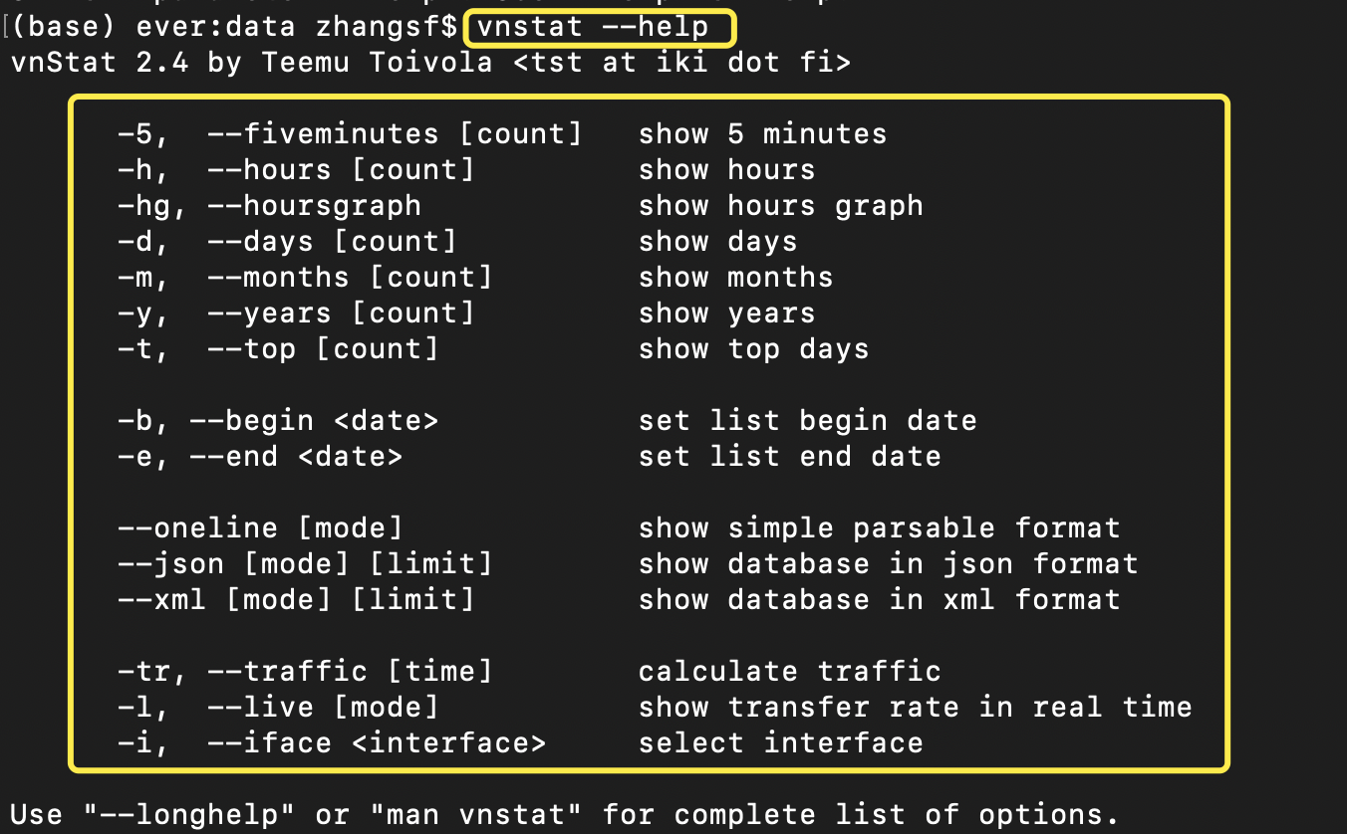Click the '"--longhelp"' text in the footer line
Screen dimensions: 1347x834
[190, 815]
